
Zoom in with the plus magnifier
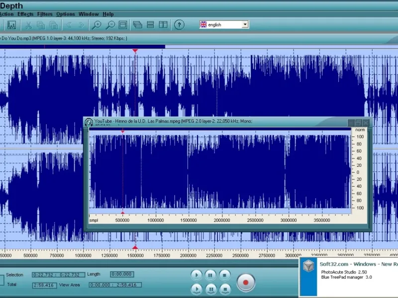point(97,25)
